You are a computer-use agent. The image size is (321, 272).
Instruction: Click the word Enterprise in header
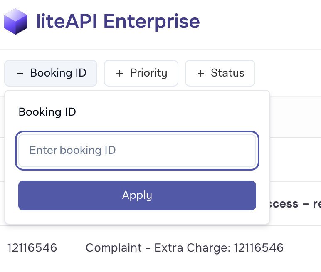(152, 21)
